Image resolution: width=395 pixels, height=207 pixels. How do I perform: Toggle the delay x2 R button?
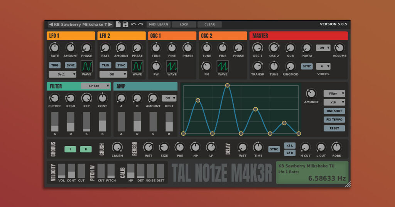[290, 153]
